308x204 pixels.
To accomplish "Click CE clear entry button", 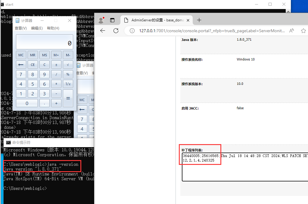I will [x=33, y=65].
